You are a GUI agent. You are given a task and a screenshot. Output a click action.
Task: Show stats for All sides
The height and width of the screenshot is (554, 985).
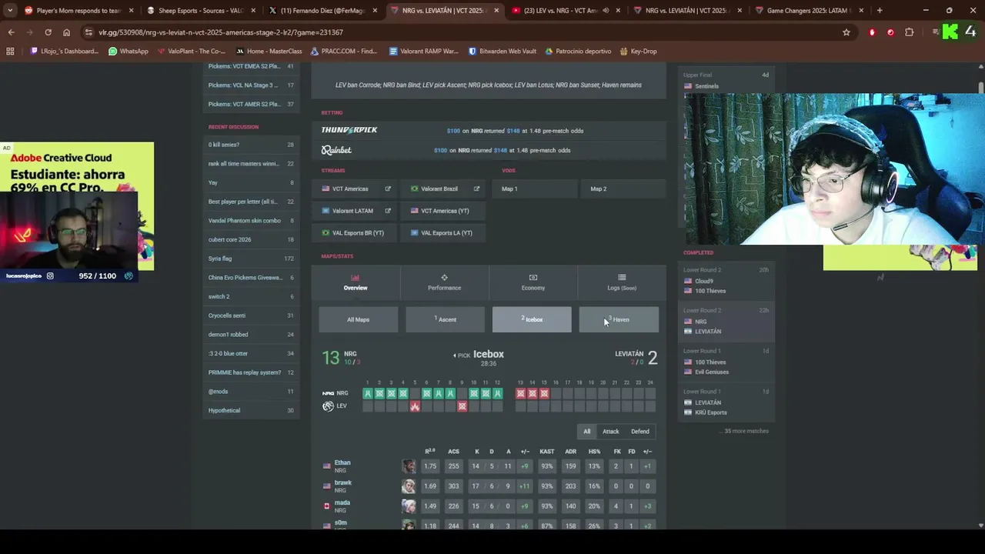point(586,432)
